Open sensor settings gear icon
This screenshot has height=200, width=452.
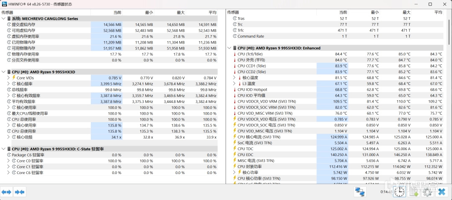point(427,192)
